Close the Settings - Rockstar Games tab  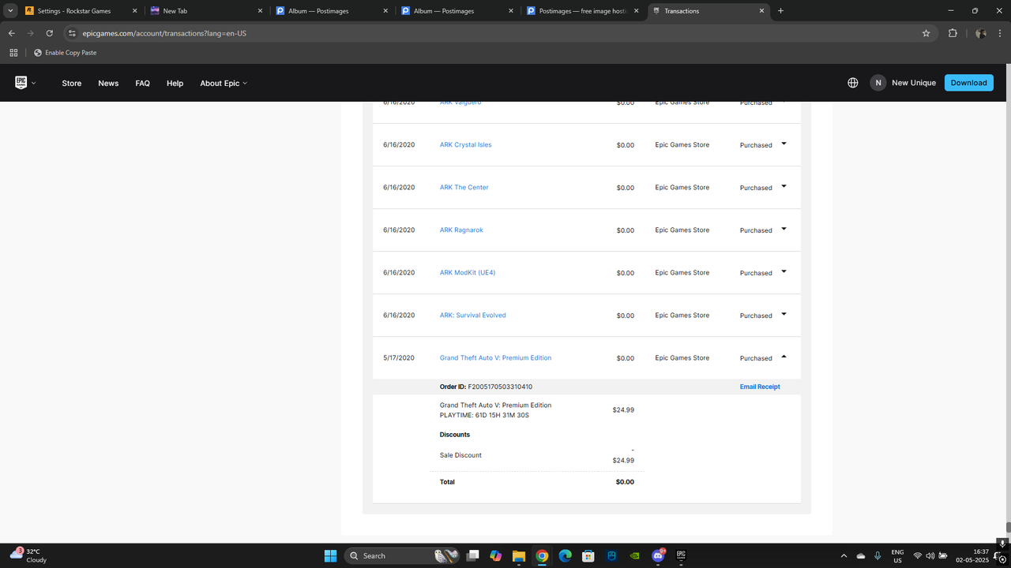click(x=134, y=11)
